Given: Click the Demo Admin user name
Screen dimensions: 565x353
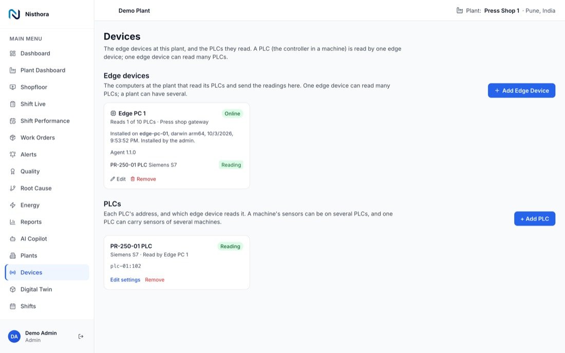Looking at the screenshot, I should click(x=41, y=333).
